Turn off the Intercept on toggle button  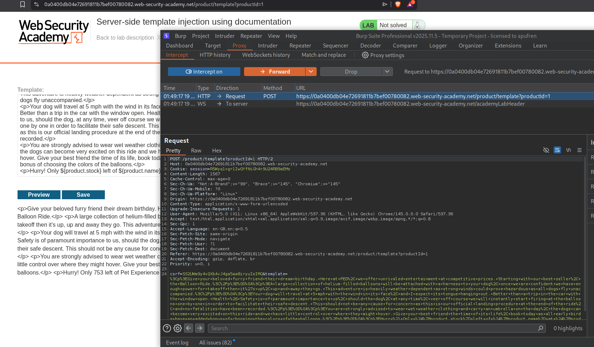pyautogui.click(x=204, y=72)
